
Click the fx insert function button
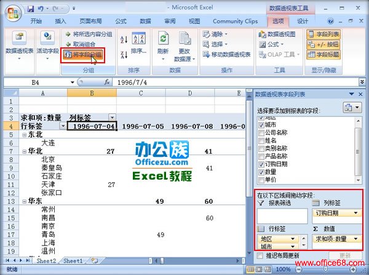[x=107, y=82]
